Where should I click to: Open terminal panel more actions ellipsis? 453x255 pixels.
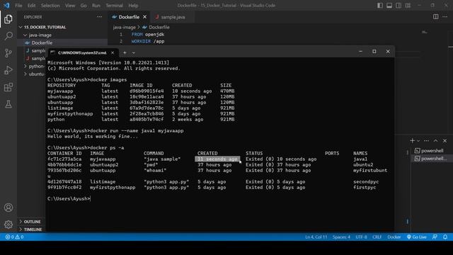pos(426,140)
